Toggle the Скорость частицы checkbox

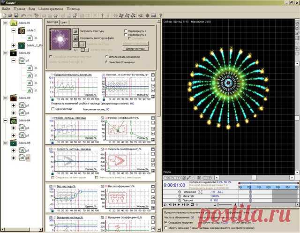[51, 149]
